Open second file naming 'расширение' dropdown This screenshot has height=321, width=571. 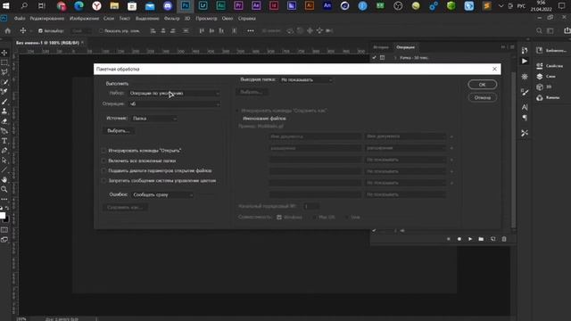pos(406,148)
